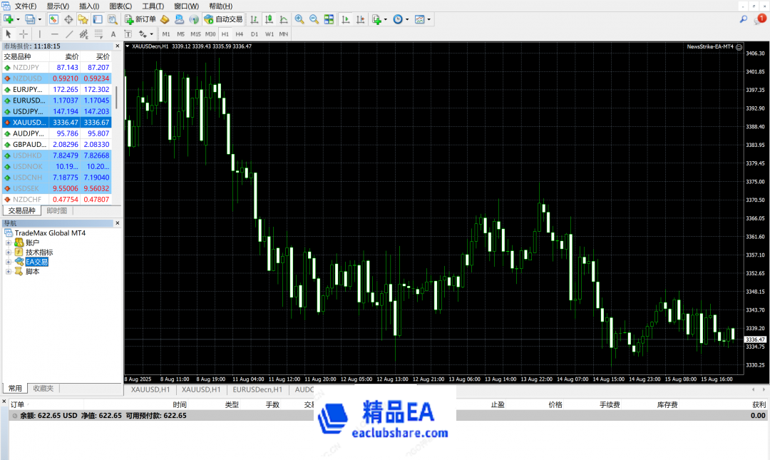
Task: Open the periods clock icon
Action: pyautogui.click(x=398, y=19)
